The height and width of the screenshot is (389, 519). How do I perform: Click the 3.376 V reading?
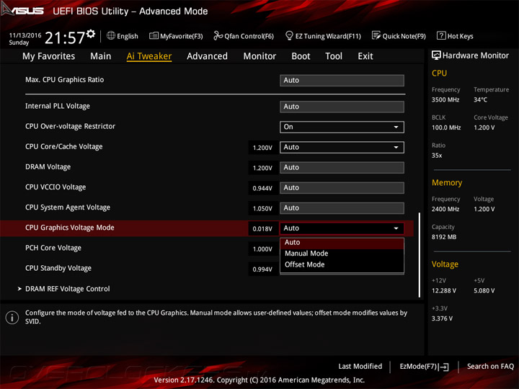(x=442, y=318)
